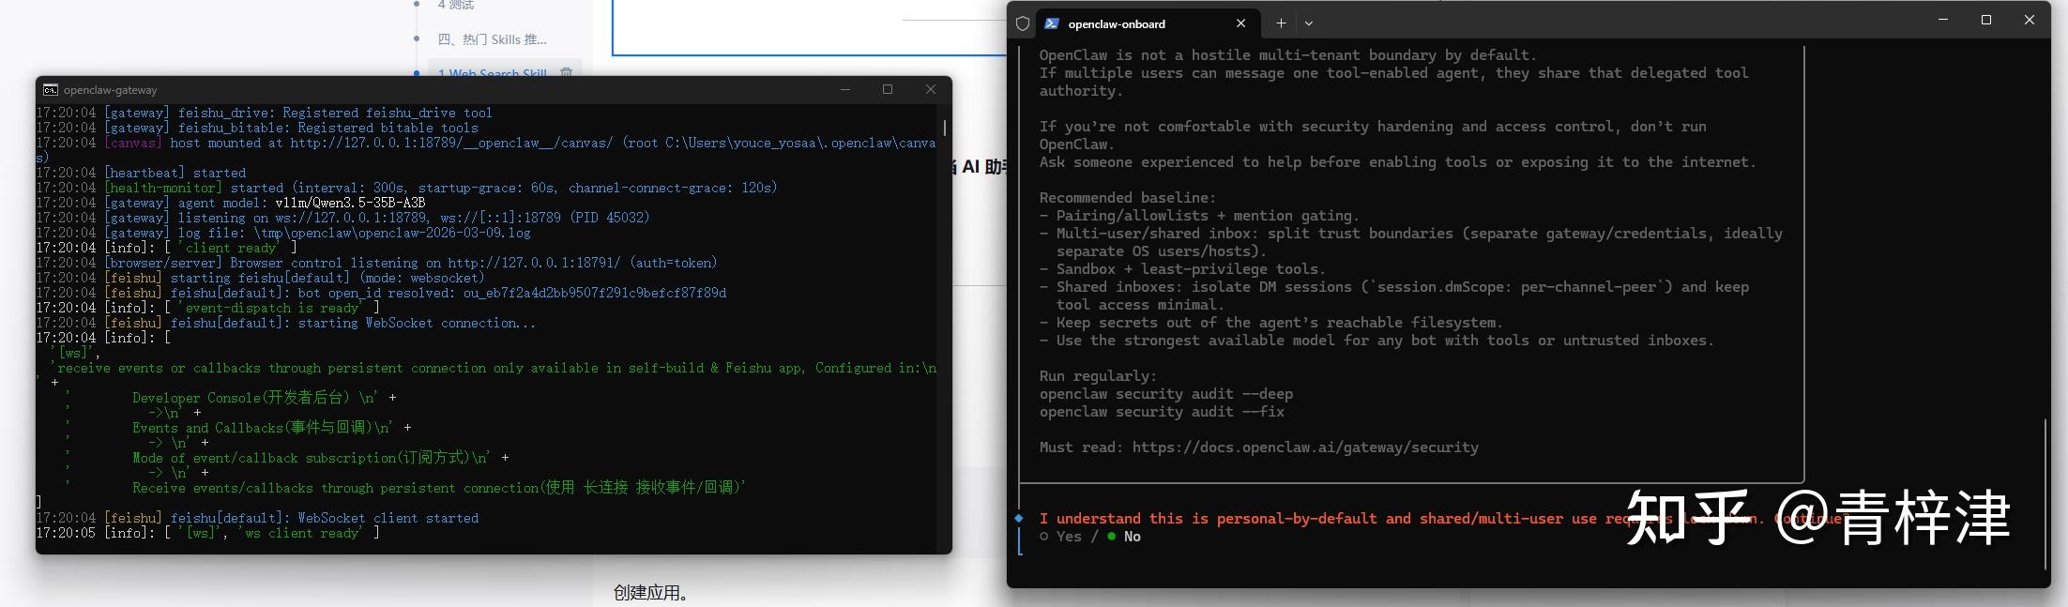Click the 'openclaw security audit --fix' command

coord(1162,412)
